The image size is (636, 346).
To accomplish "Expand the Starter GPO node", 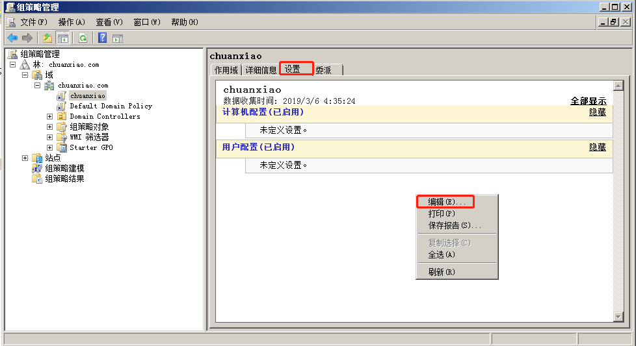I will click(49, 148).
